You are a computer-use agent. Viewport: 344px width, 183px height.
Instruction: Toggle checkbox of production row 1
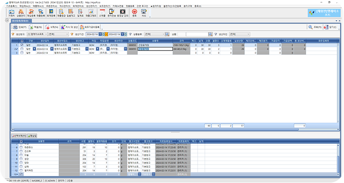[x=22, y=45]
